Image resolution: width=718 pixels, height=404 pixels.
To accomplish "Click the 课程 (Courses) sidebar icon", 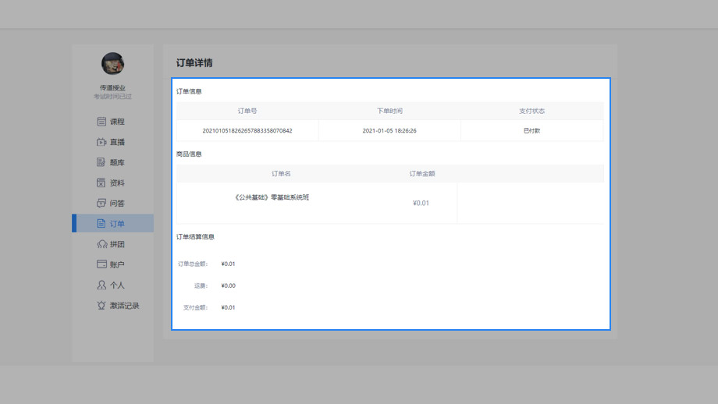I will click(101, 122).
